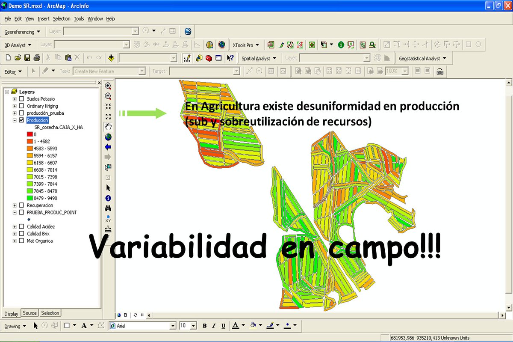The image size is (513, 342).
Task: Open the Georeferencing dropdown menu
Action: point(22,32)
